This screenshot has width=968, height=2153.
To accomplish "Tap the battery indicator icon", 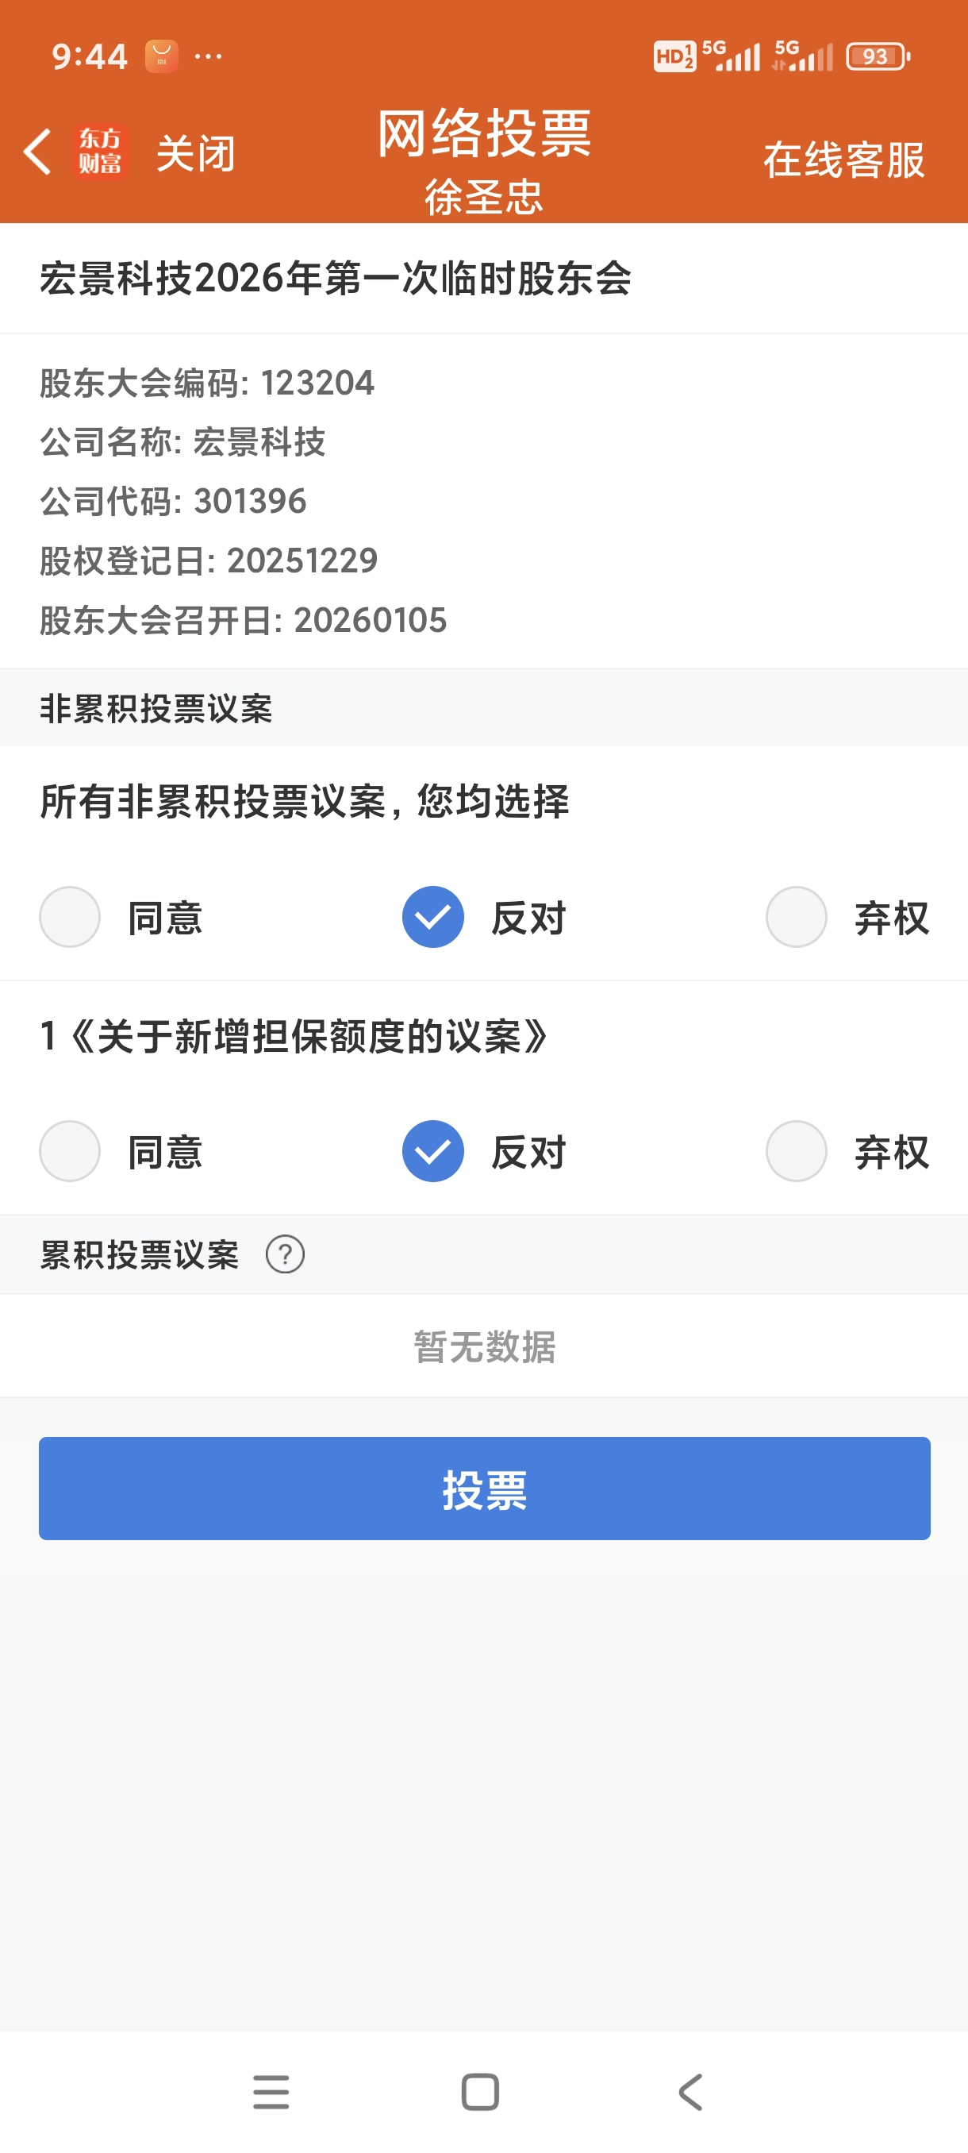I will (x=877, y=56).
